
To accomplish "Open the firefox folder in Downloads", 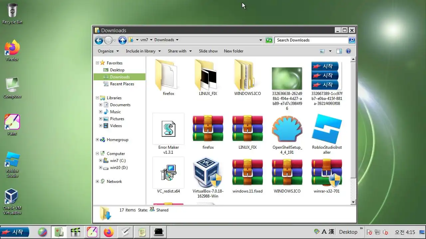I will tap(168, 78).
